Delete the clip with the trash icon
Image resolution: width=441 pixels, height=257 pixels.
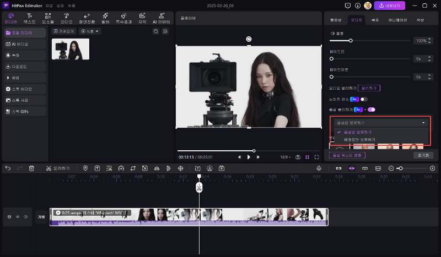tap(31, 168)
